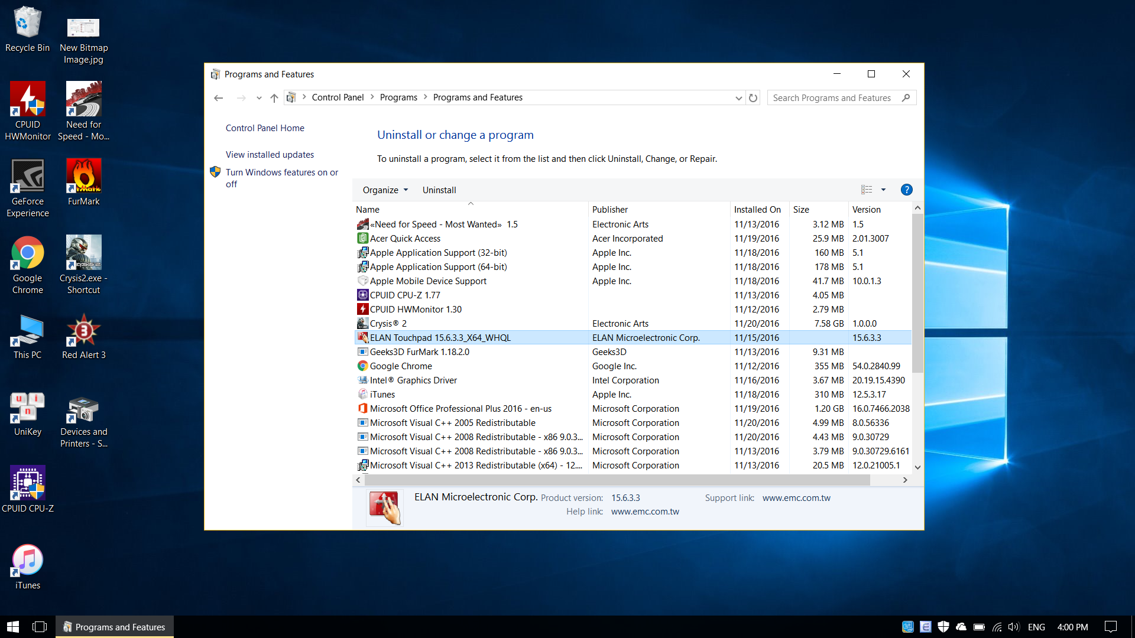Screen dimensions: 1135x638
Task: Sort by the Installed On column
Action: [x=760, y=210]
